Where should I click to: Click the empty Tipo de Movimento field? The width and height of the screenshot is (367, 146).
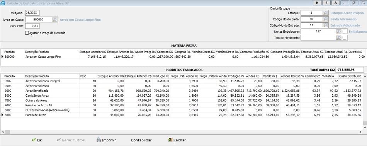coord(318,37)
